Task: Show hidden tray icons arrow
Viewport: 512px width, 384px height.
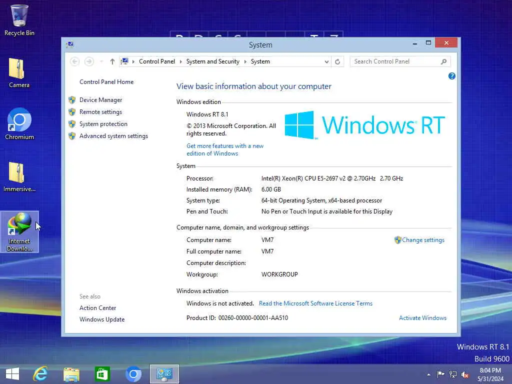Action: coord(428,374)
